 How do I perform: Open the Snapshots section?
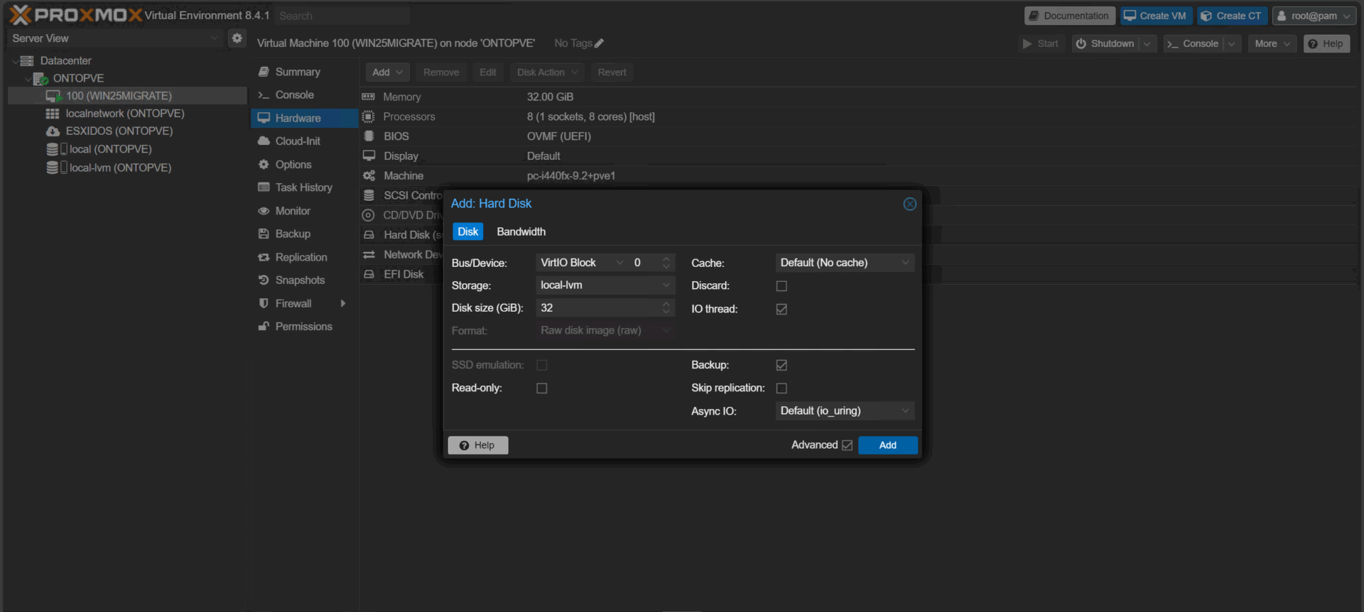304,280
